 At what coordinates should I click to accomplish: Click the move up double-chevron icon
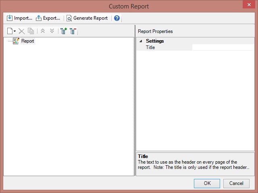click(x=43, y=31)
